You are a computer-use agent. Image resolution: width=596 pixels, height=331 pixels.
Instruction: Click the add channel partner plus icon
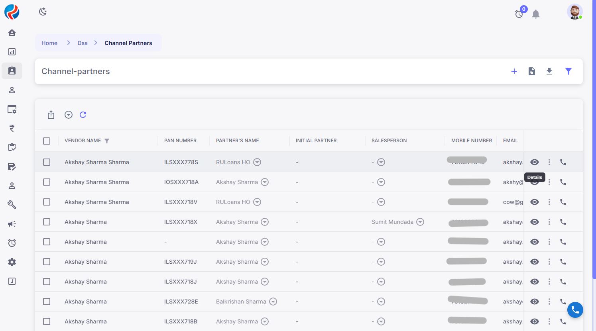click(514, 71)
